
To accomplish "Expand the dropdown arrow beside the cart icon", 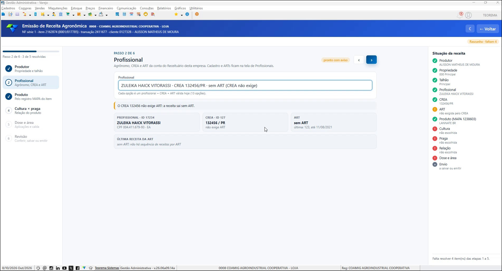I will point(73,15).
